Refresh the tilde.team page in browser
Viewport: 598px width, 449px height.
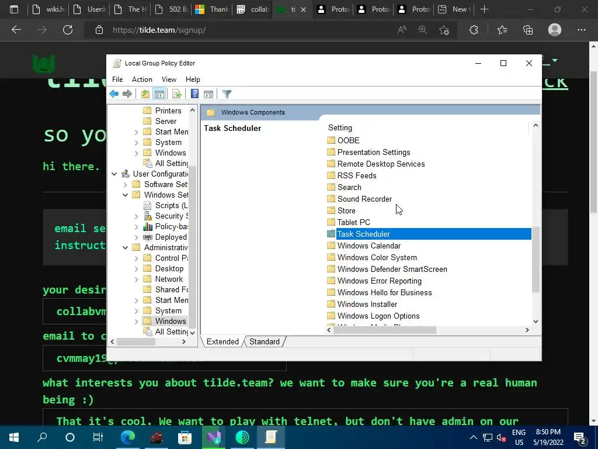[68, 30]
